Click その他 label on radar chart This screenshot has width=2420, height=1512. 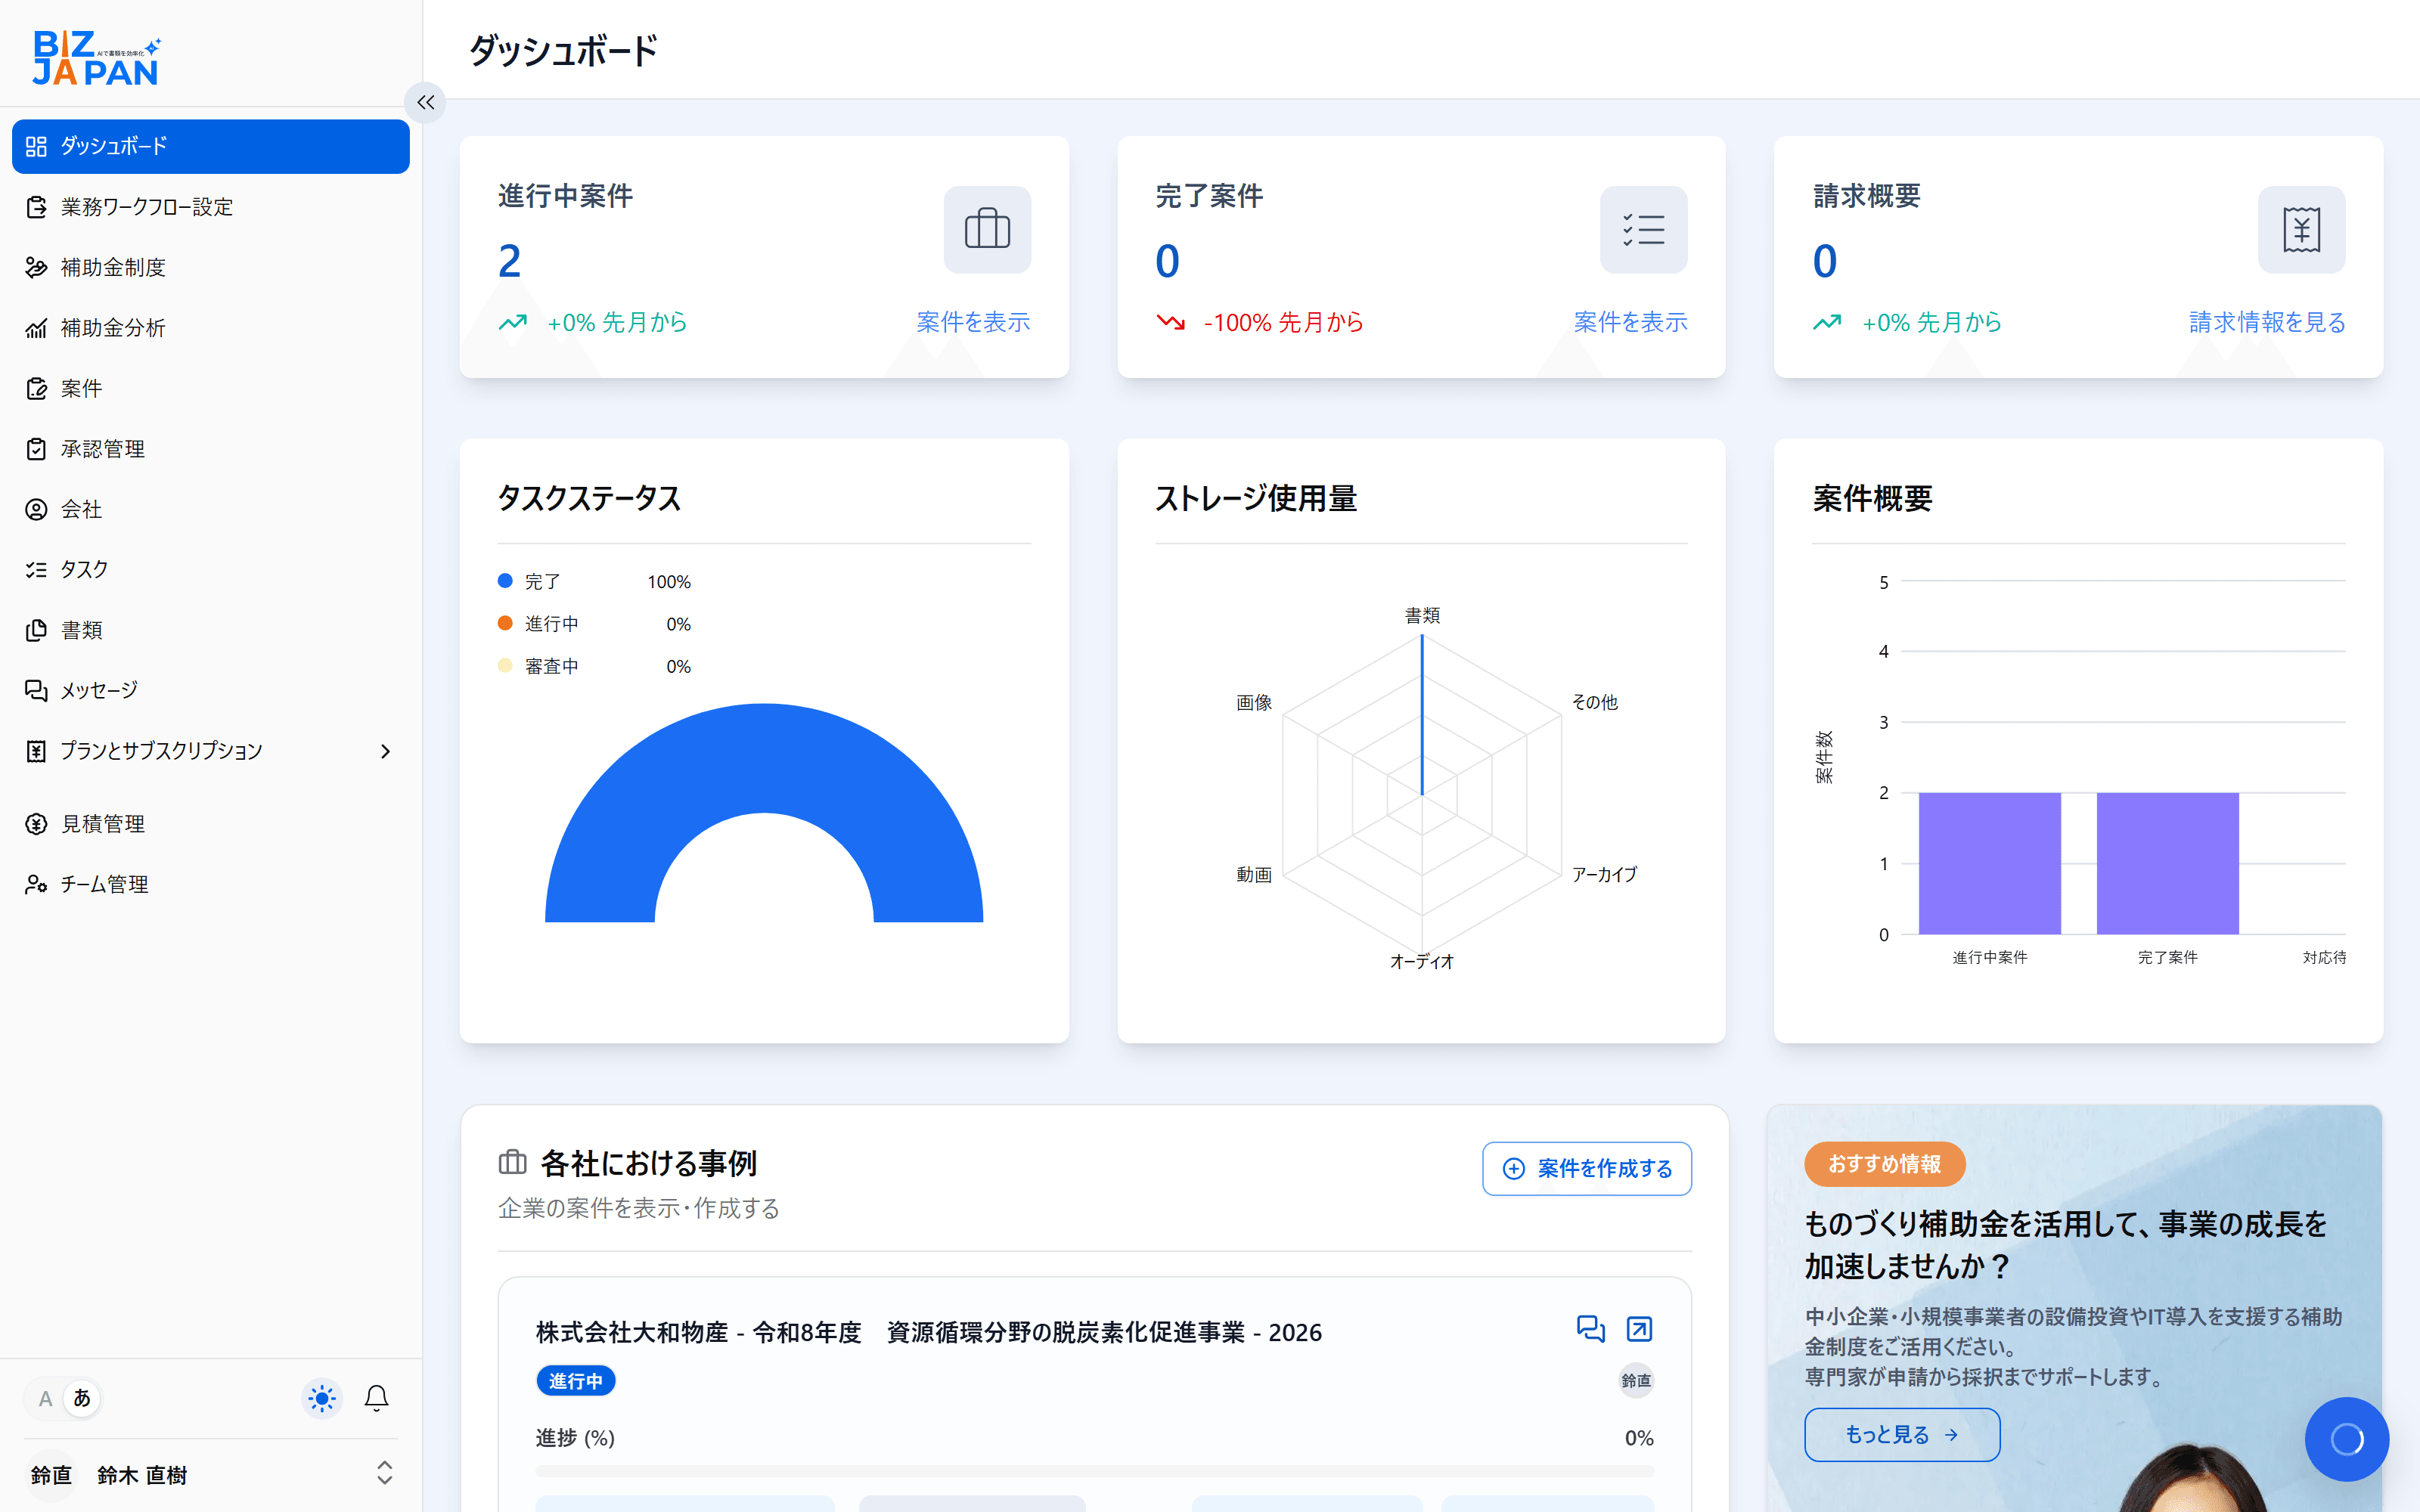tap(1594, 702)
